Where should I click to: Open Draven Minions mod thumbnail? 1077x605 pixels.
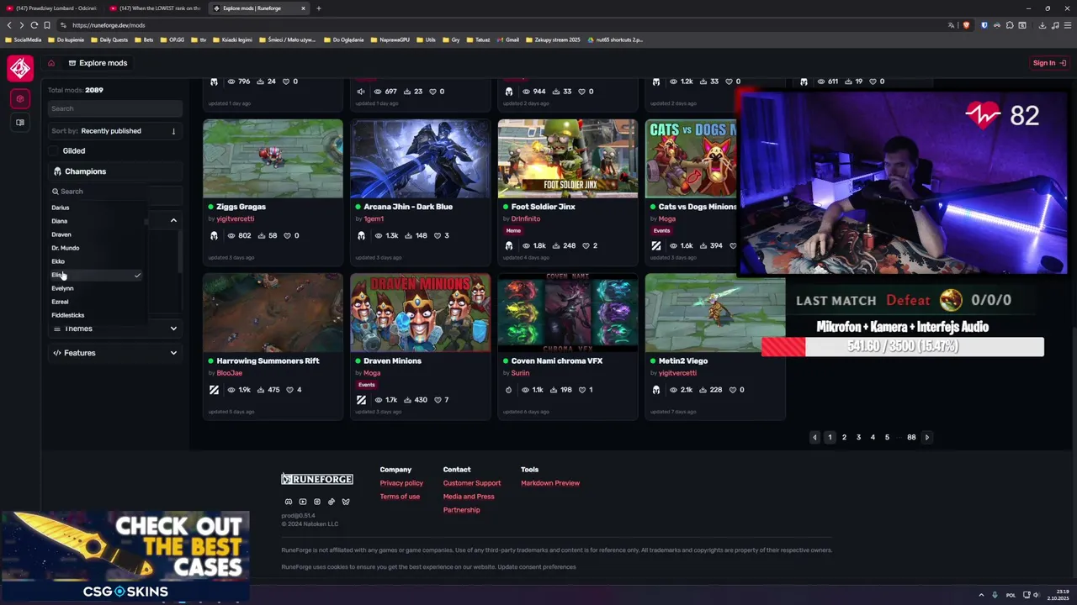[x=420, y=312]
